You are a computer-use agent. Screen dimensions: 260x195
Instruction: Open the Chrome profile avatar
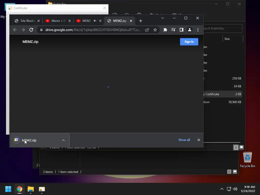pos(189,30)
